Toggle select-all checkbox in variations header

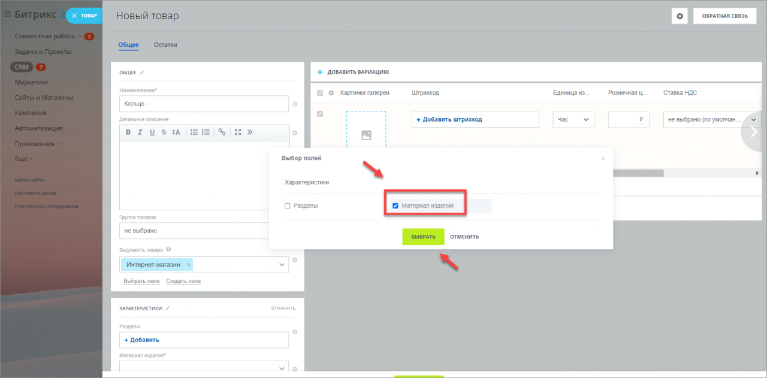point(319,93)
